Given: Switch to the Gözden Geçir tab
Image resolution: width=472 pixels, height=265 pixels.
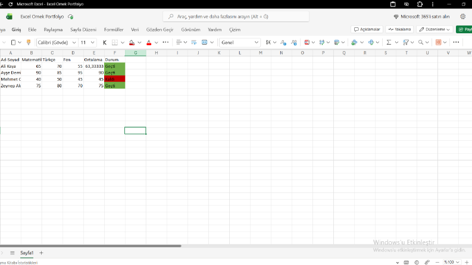Looking at the screenshot, I should tap(160, 30).
